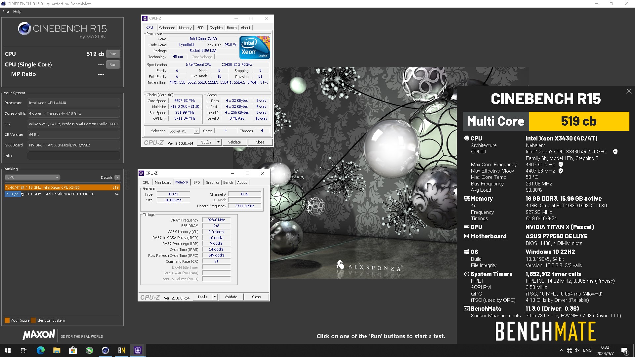Open File Explorer from the taskbar
The image size is (635, 357).
[57, 350]
